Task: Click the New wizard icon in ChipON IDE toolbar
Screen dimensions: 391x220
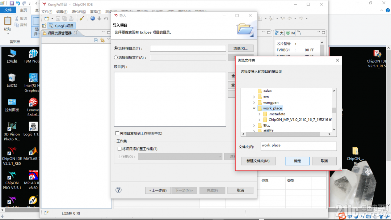Action: (x=47, y=18)
